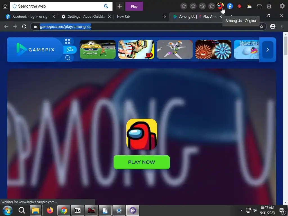Open the folder icon in top toolbar
288x216 pixels.
(x=259, y=6)
